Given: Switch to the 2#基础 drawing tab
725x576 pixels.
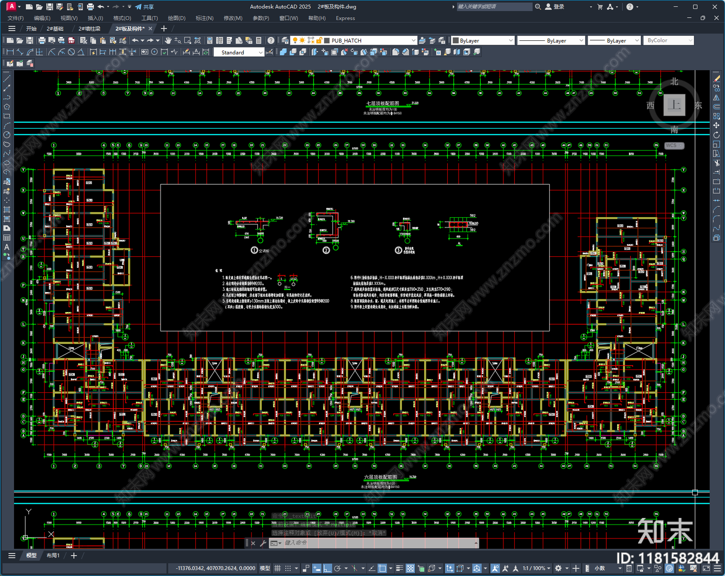Looking at the screenshot, I should tap(55, 29).
